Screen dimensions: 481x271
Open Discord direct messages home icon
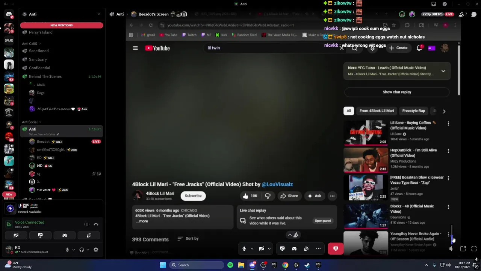tap(9, 14)
